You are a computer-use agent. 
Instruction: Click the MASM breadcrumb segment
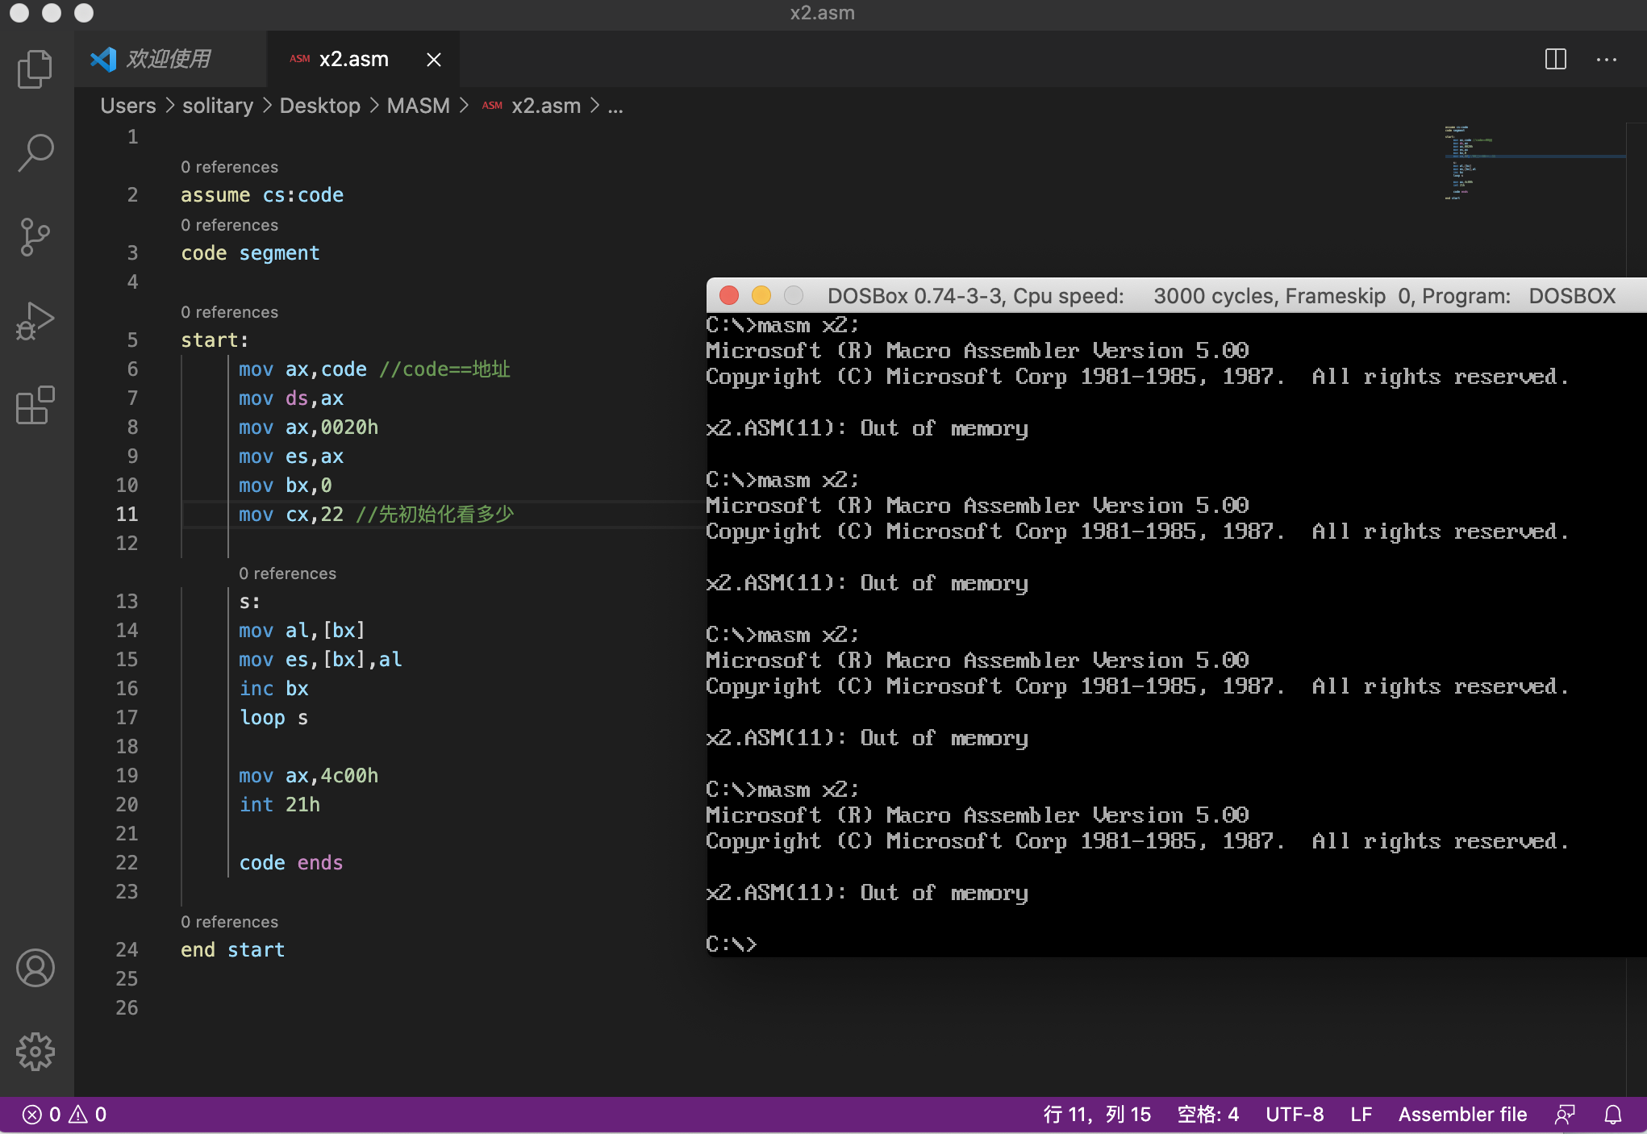tap(419, 106)
